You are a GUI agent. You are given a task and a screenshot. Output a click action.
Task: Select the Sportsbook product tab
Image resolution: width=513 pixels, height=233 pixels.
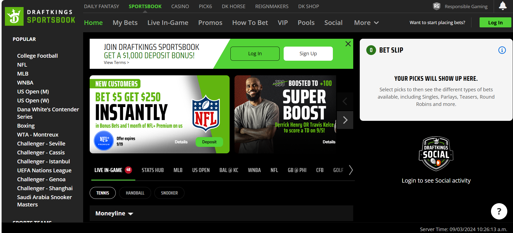tap(145, 6)
